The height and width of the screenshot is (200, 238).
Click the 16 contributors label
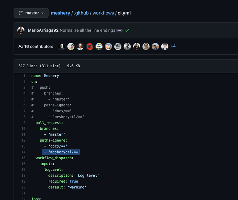click(39, 46)
